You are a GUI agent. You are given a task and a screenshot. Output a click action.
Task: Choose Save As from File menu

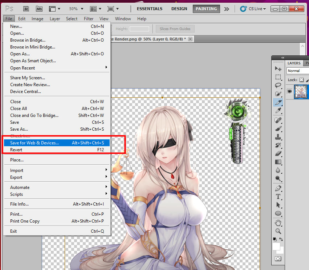pos(19,129)
